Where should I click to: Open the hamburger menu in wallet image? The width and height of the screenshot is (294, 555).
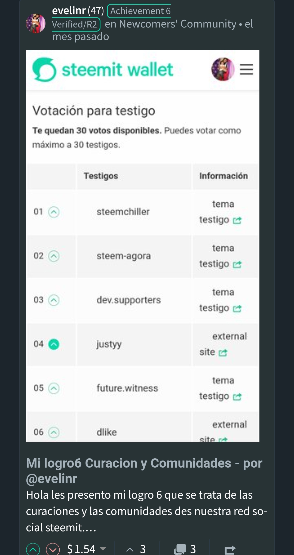pos(246,69)
